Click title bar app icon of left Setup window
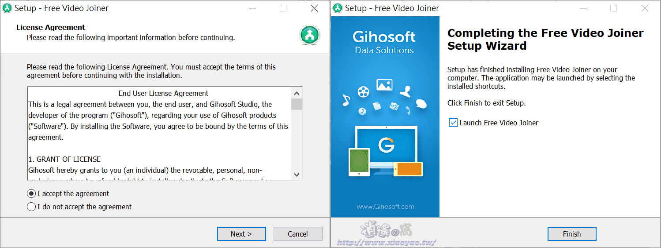 pos(7,8)
